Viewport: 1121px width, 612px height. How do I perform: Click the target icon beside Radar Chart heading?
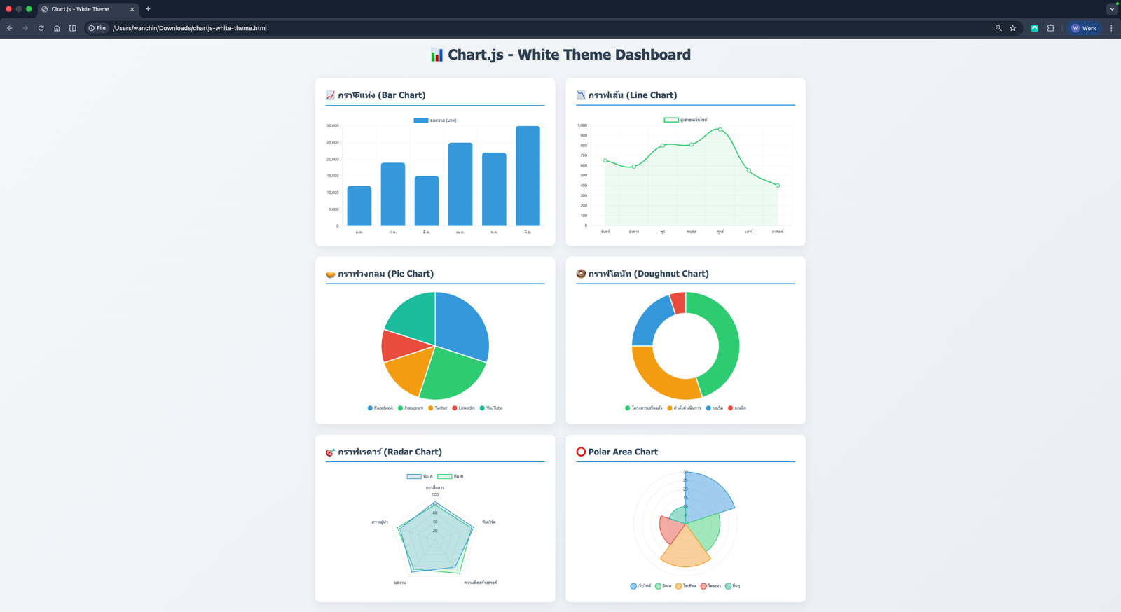[330, 452]
